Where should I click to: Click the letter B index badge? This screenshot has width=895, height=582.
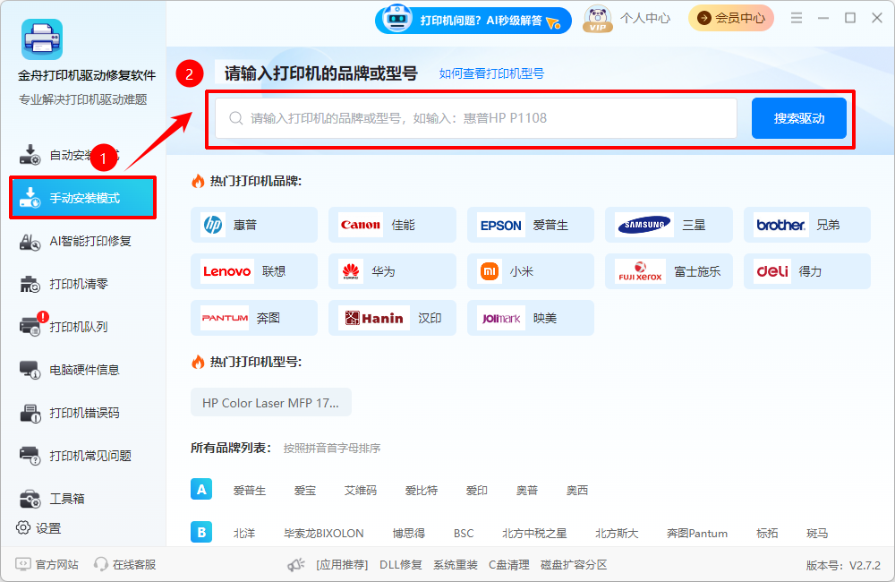(x=201, y=533)
